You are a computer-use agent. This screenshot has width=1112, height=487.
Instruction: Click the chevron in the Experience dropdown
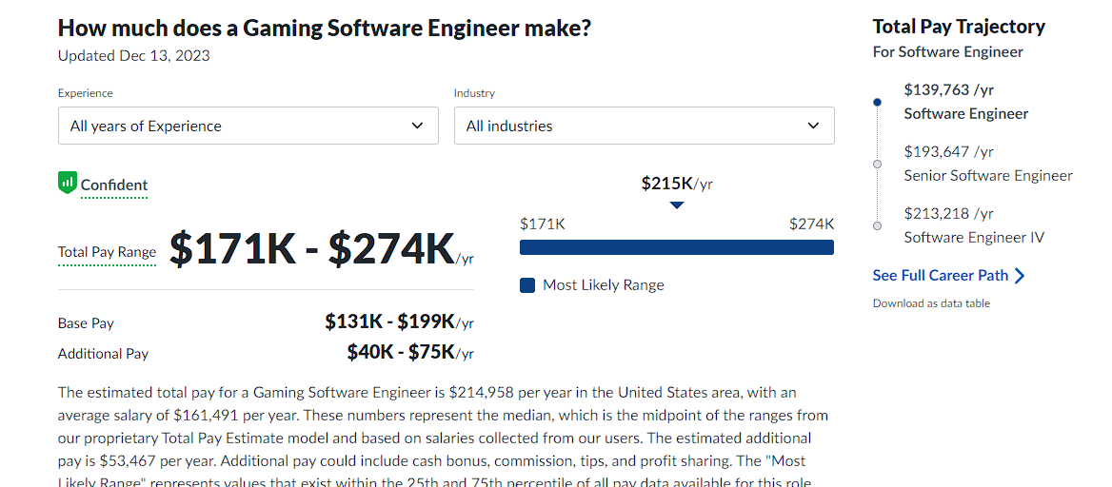click(418, 126)
